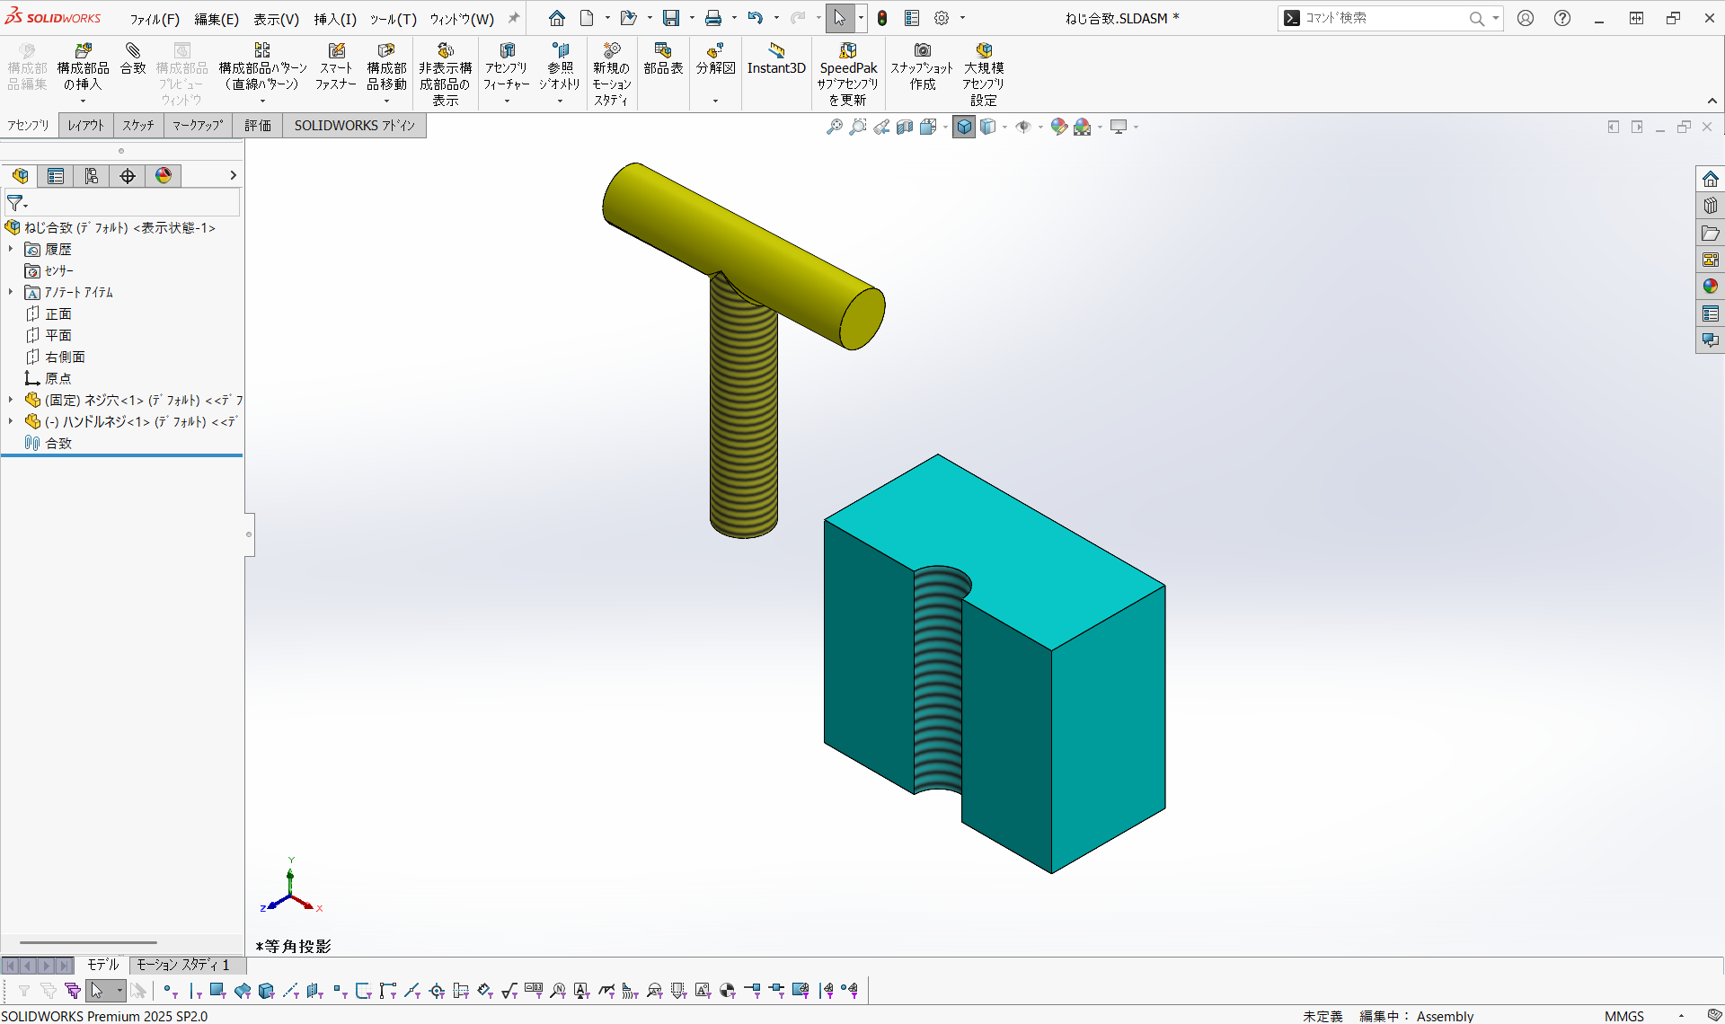Switch to the モーションスタディ 1 bottom tab
Screen dimensions: 1725x1024
pos(183,965)
